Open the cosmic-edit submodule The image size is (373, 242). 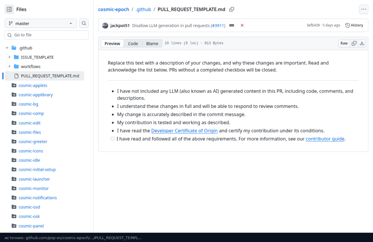pos(30,123)
